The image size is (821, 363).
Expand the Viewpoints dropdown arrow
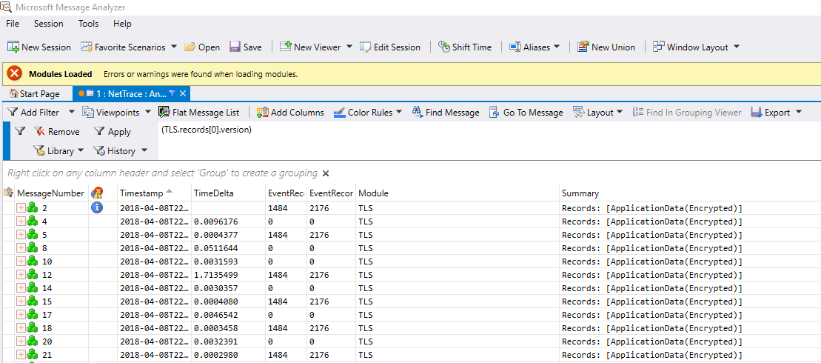coord(147,113)
